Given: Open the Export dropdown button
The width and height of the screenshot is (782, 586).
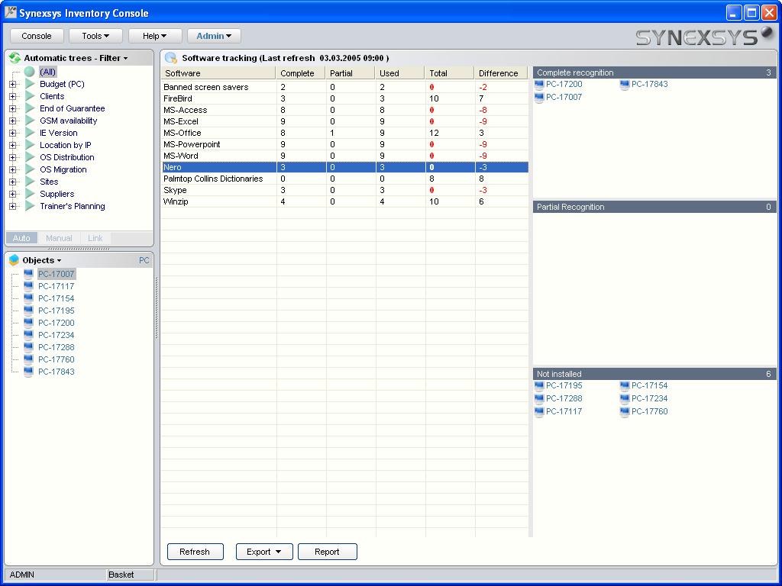Looking at the screenshot, I should 264,552.
